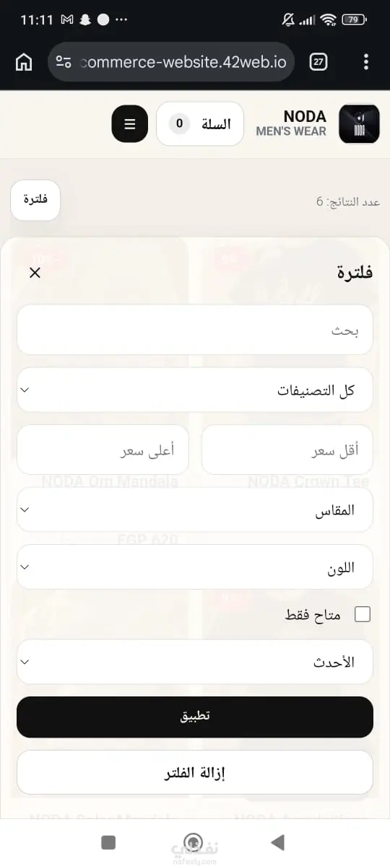
Task: Tap the Android back navigation triangle
Action: click(x=277, y=842)
